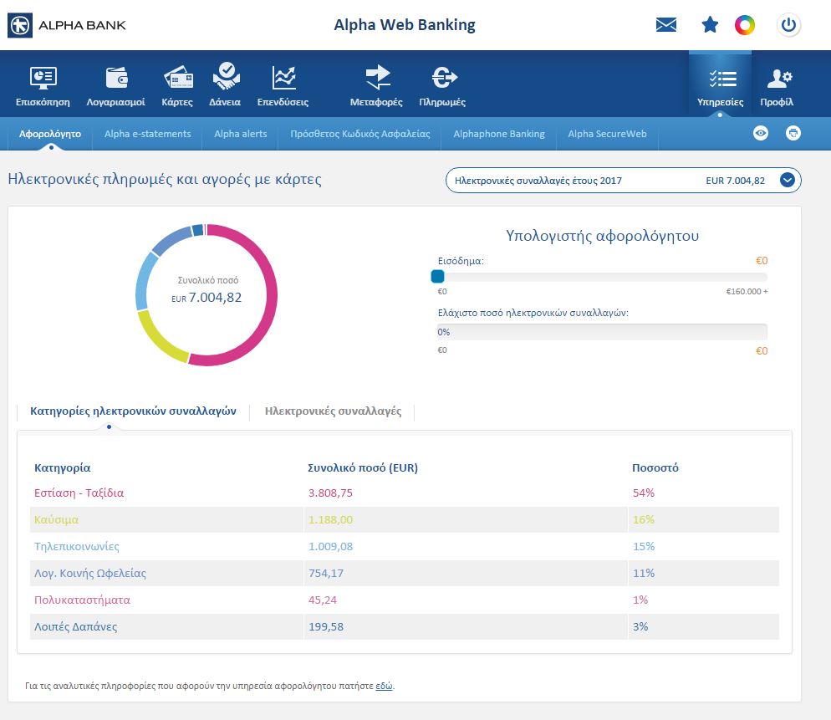
Task: Open Υπηρεσίες services list icon
Action: coord(721,86)
